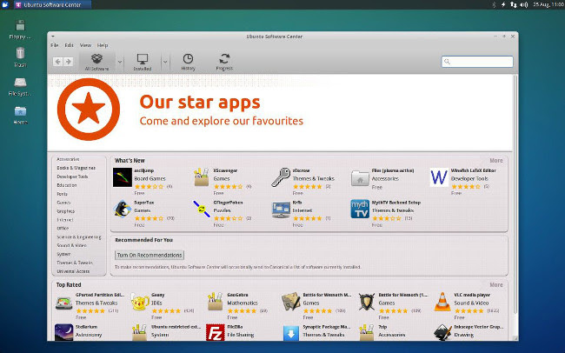Select Education category

(x=67, y=185)
